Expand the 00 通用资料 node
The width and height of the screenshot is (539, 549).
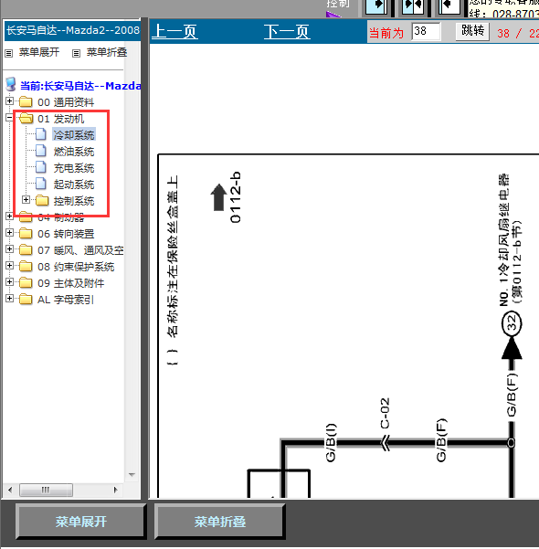[9, 100]
